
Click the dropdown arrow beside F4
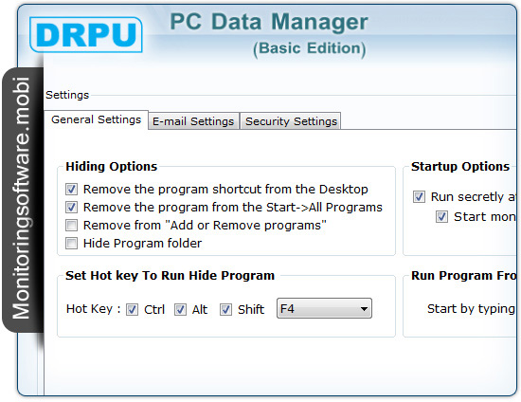[x=364, y=309]
